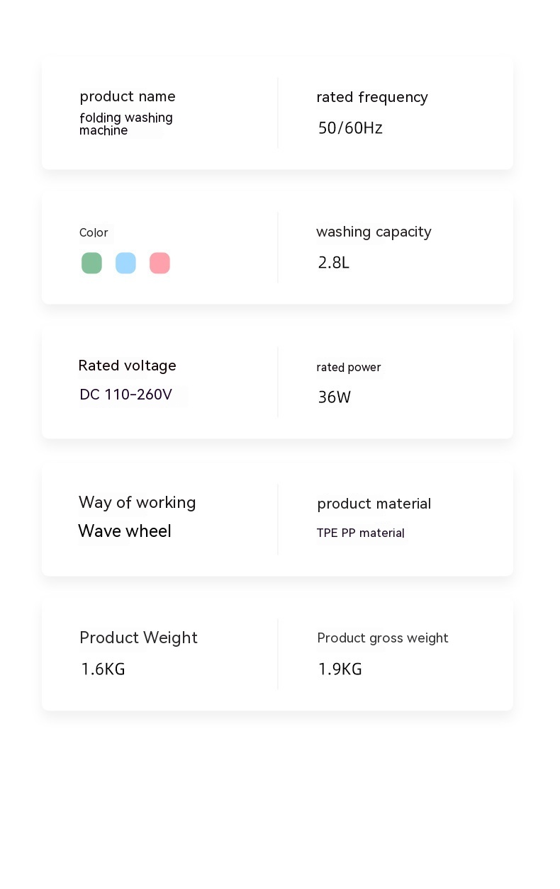Select the 1.6KG product weight value
Screen dimensions: 560x889
click(x=103, y=669)
